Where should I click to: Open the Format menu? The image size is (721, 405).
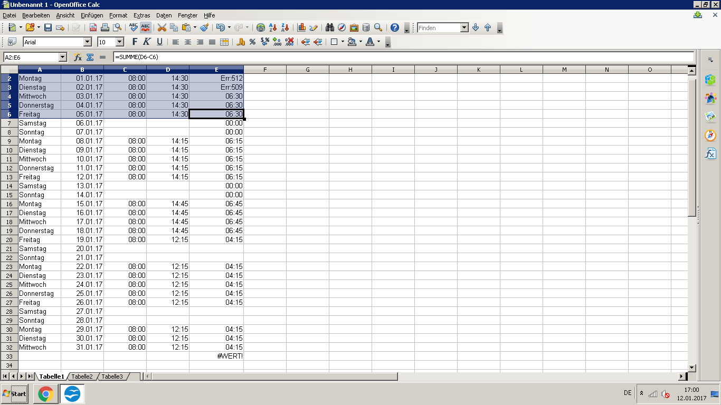118,15
